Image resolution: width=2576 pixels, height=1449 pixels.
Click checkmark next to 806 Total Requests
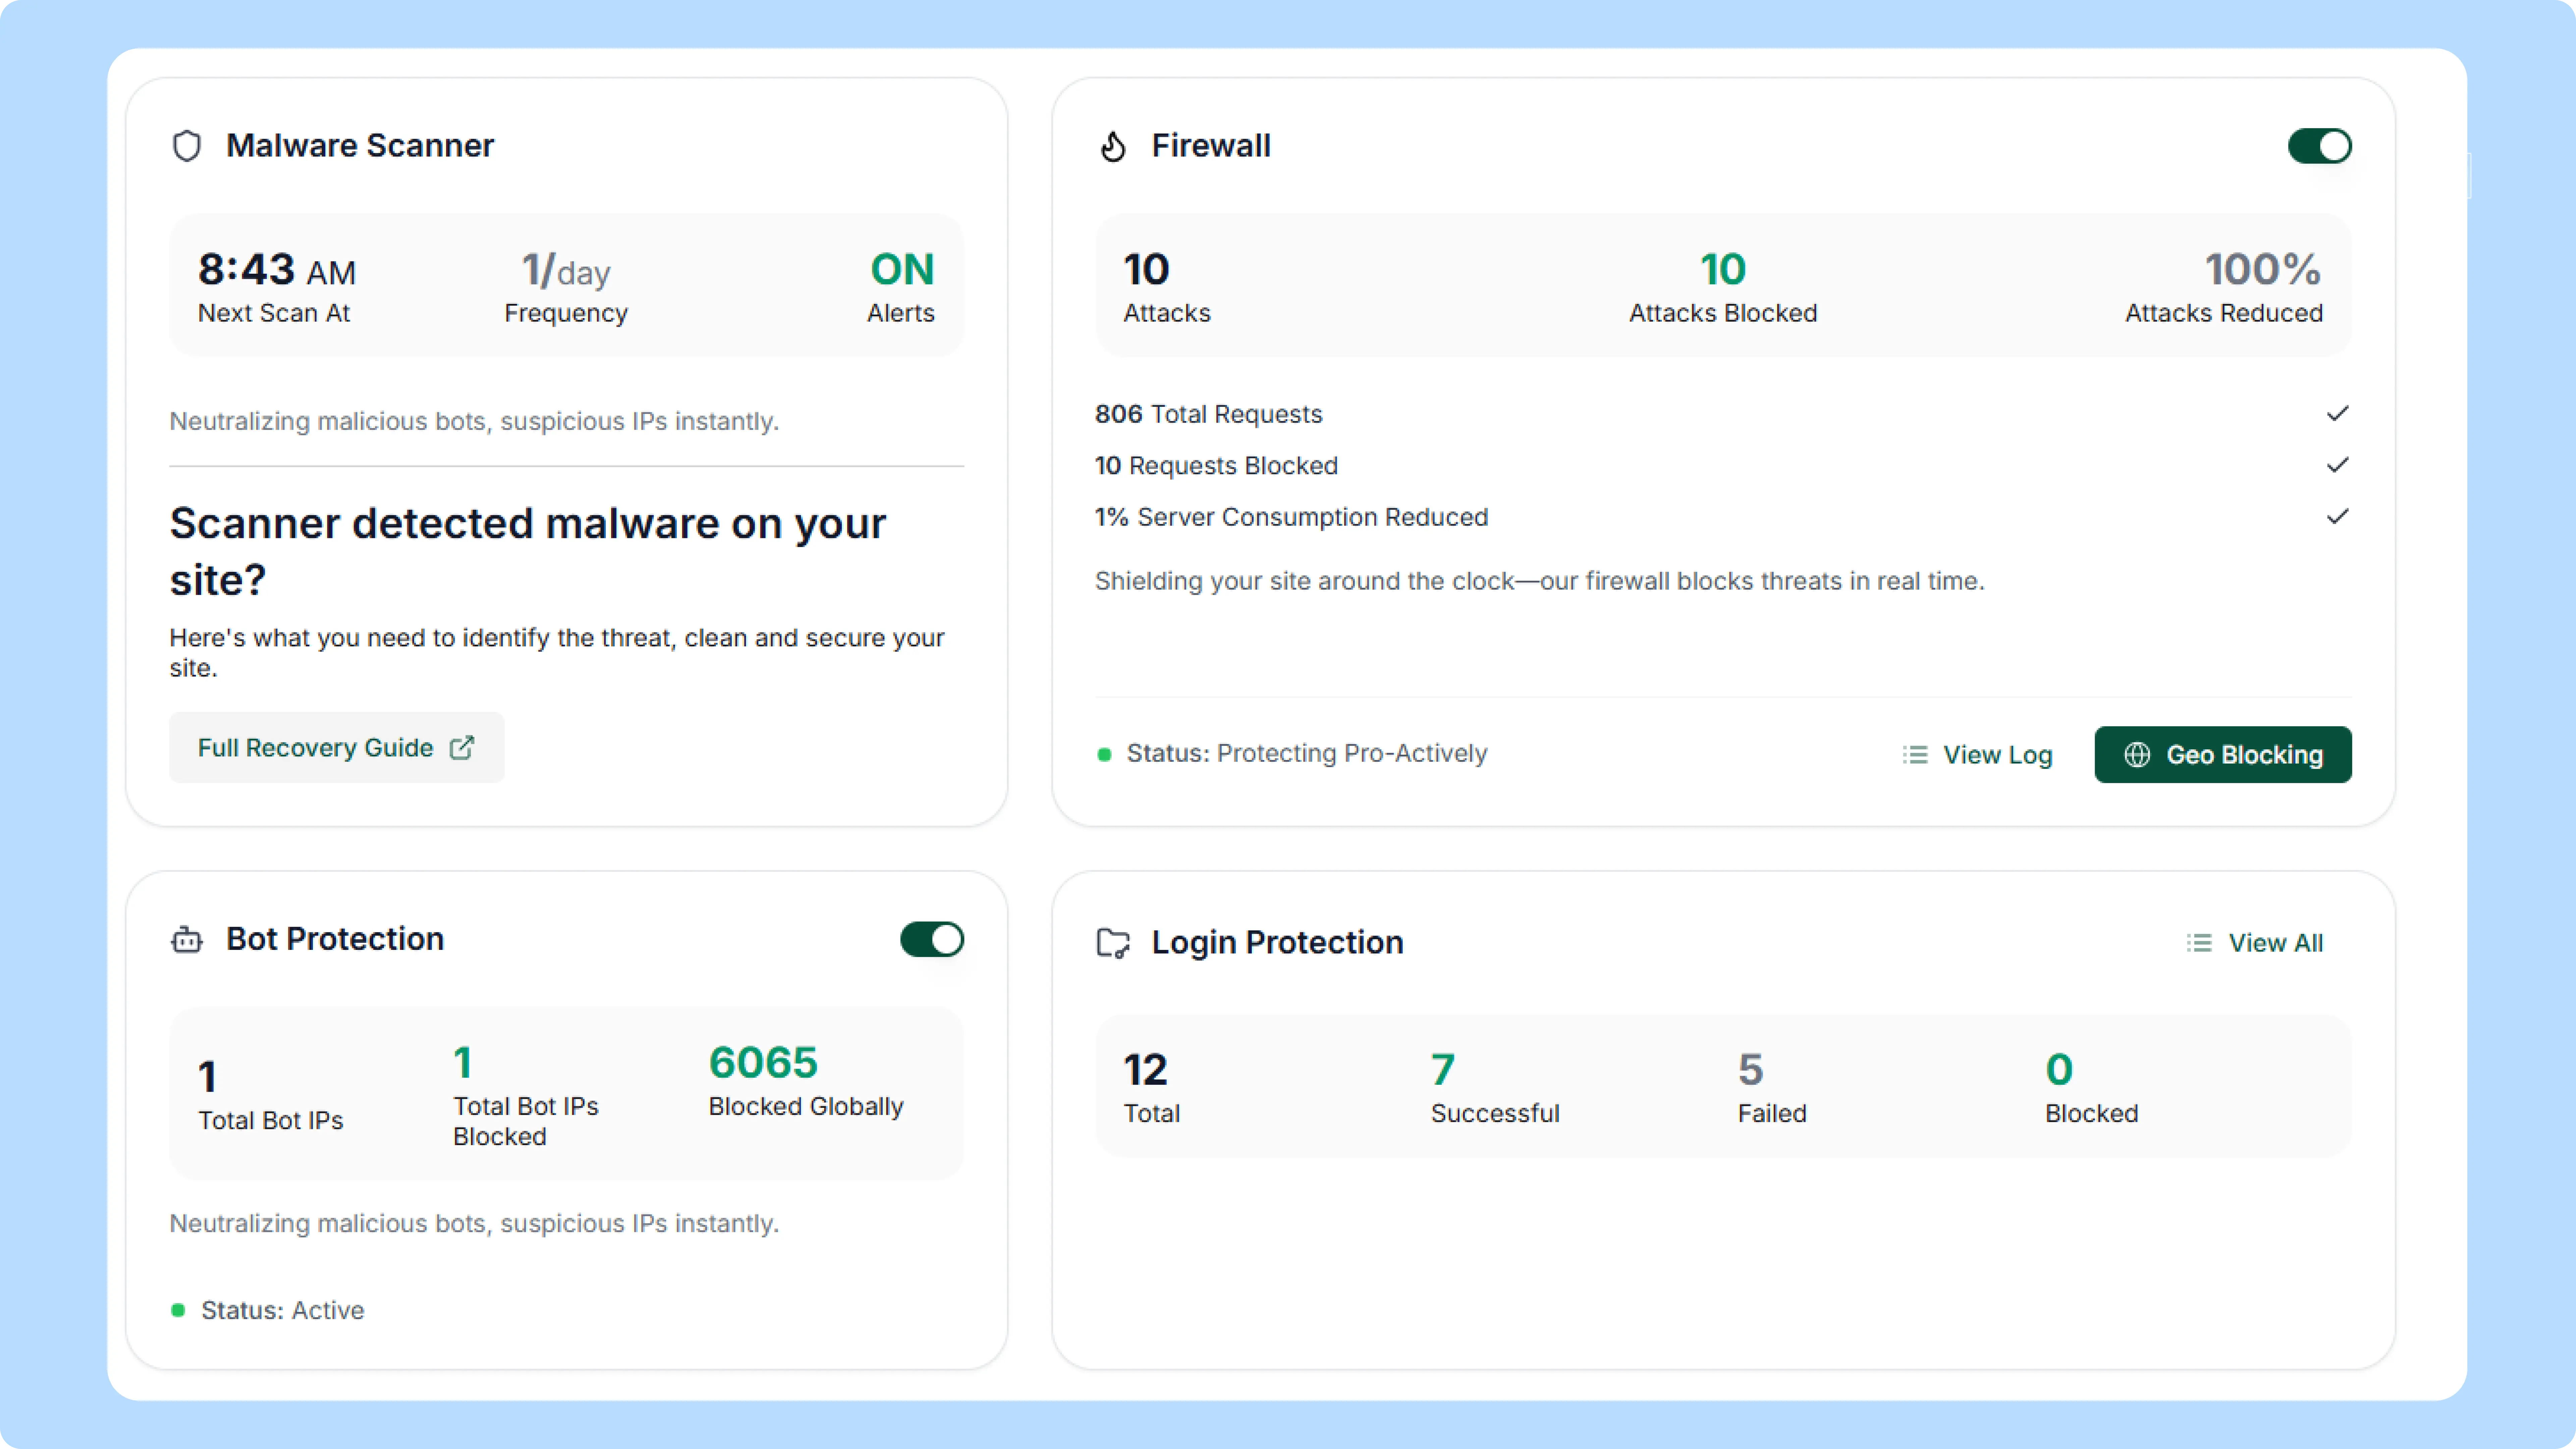click(x=2337, y=414)
